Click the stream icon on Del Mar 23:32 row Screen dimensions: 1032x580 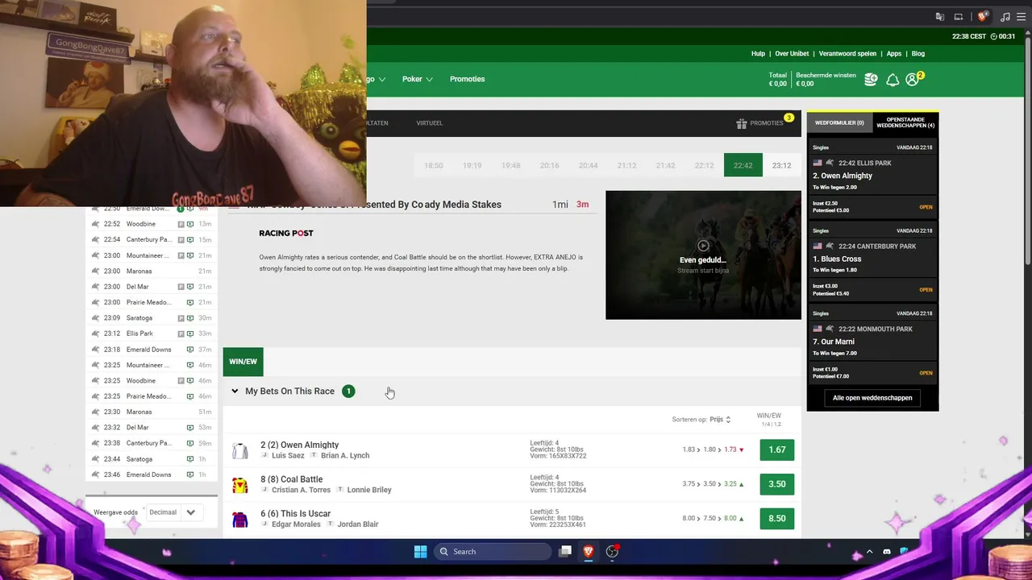190,428
